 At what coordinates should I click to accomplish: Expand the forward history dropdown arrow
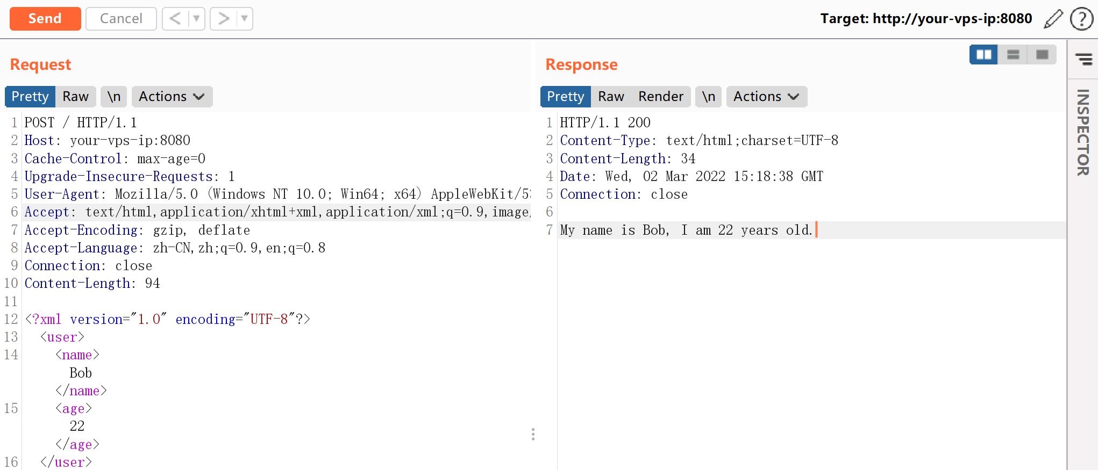245,19
